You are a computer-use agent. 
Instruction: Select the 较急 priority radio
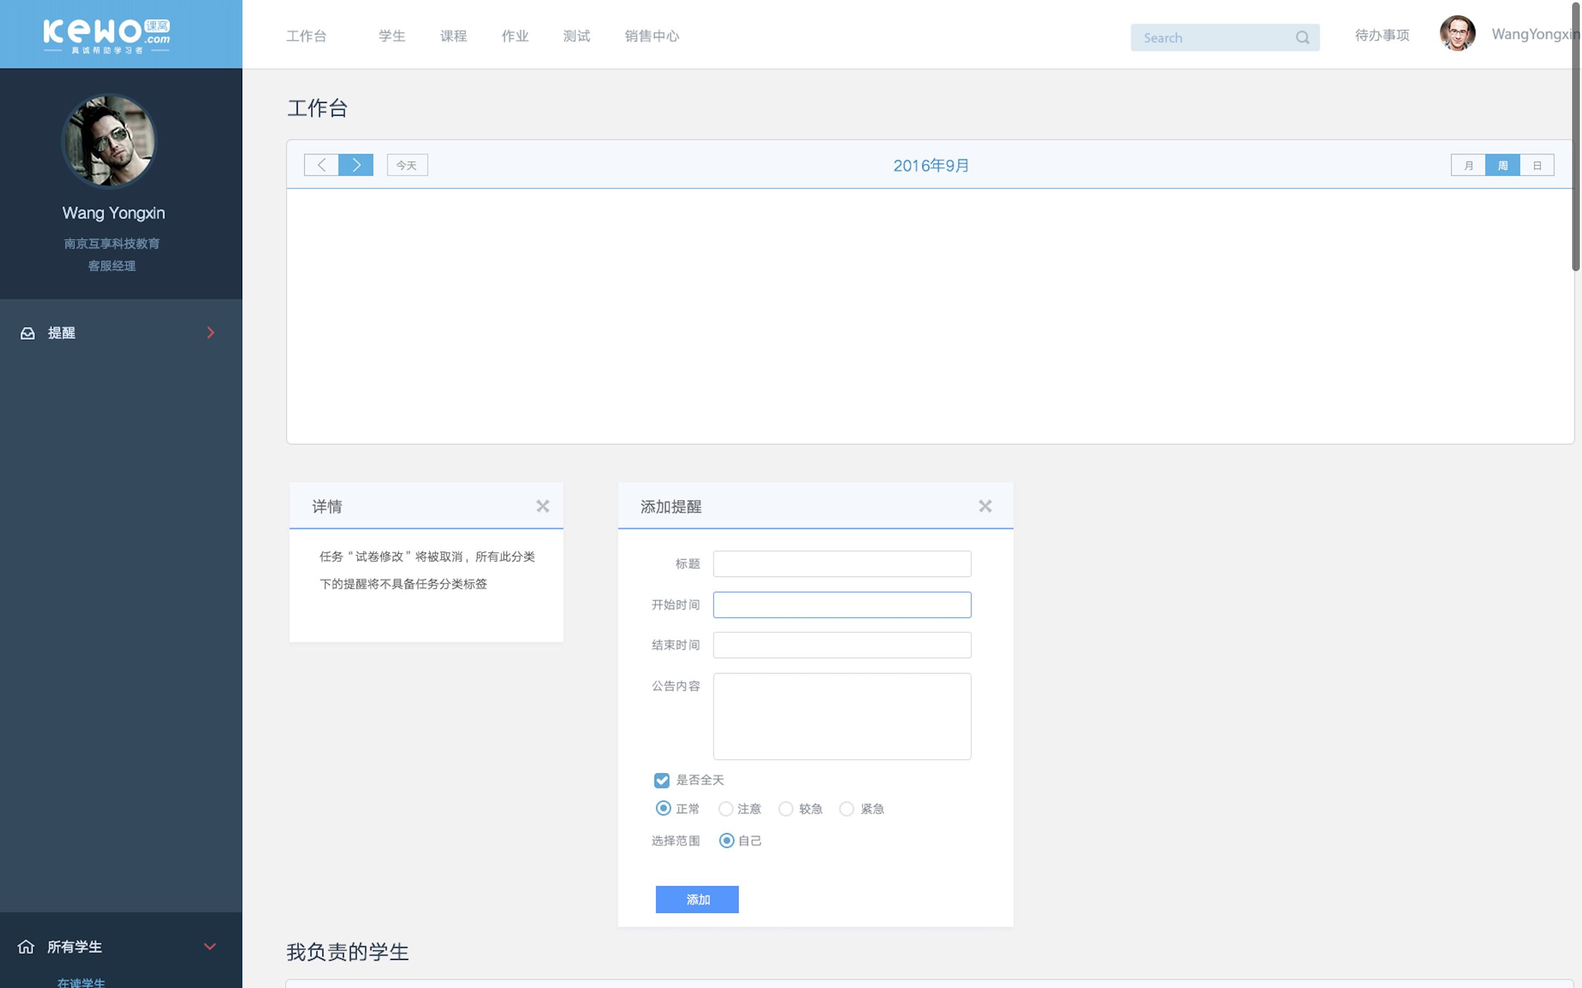[x=786, y=809]
